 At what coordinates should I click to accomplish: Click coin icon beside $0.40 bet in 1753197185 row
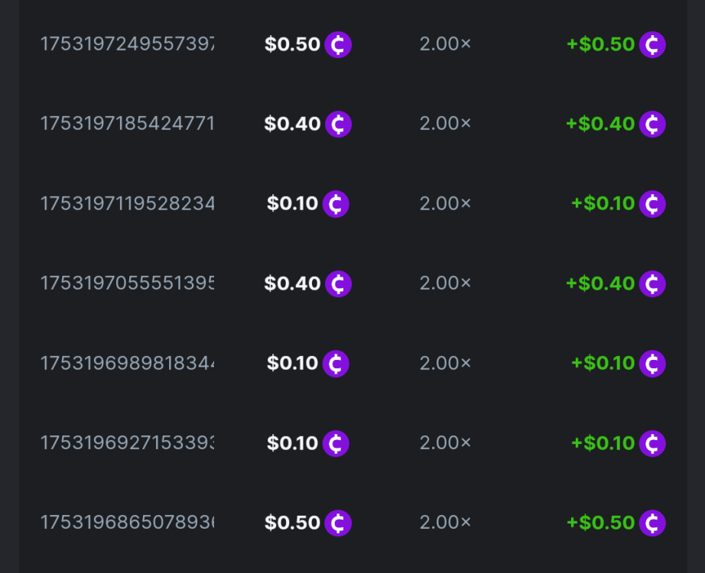click(338, 124)
